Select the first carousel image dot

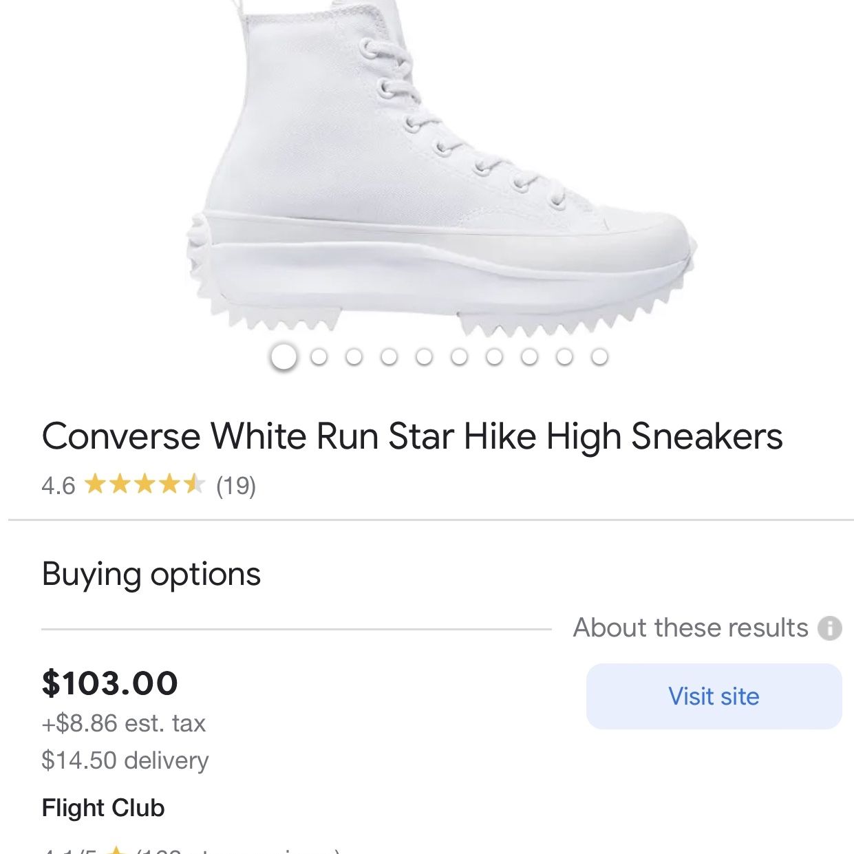(284, 356)
